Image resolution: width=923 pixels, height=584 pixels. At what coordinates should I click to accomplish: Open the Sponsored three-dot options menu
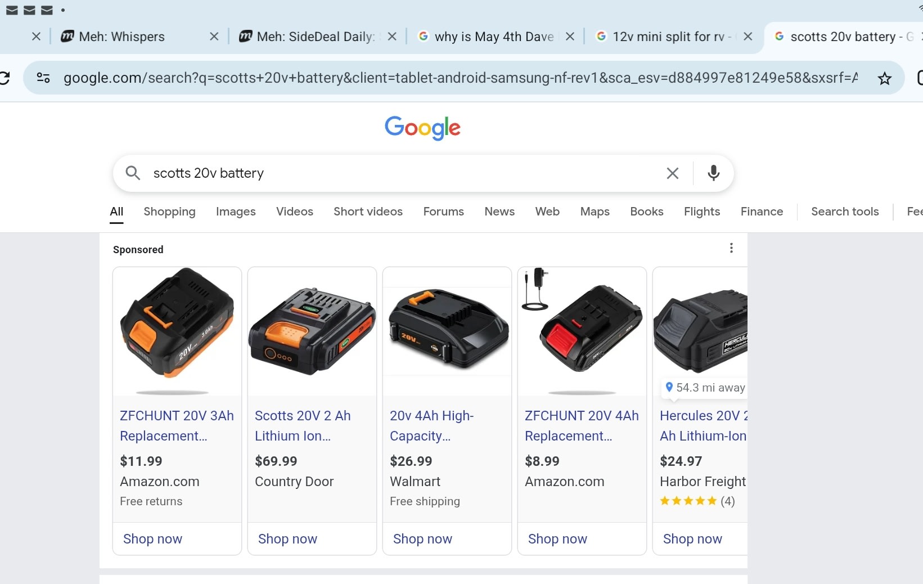pyautogui.click(x=731, y=248)
